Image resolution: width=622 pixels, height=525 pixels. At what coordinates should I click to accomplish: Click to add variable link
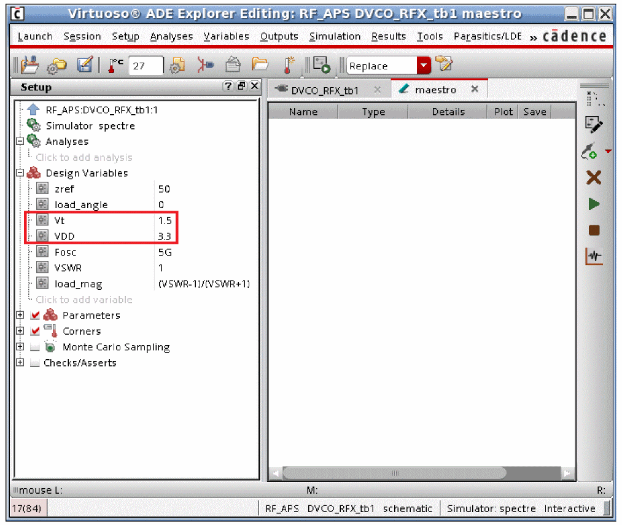84,300
